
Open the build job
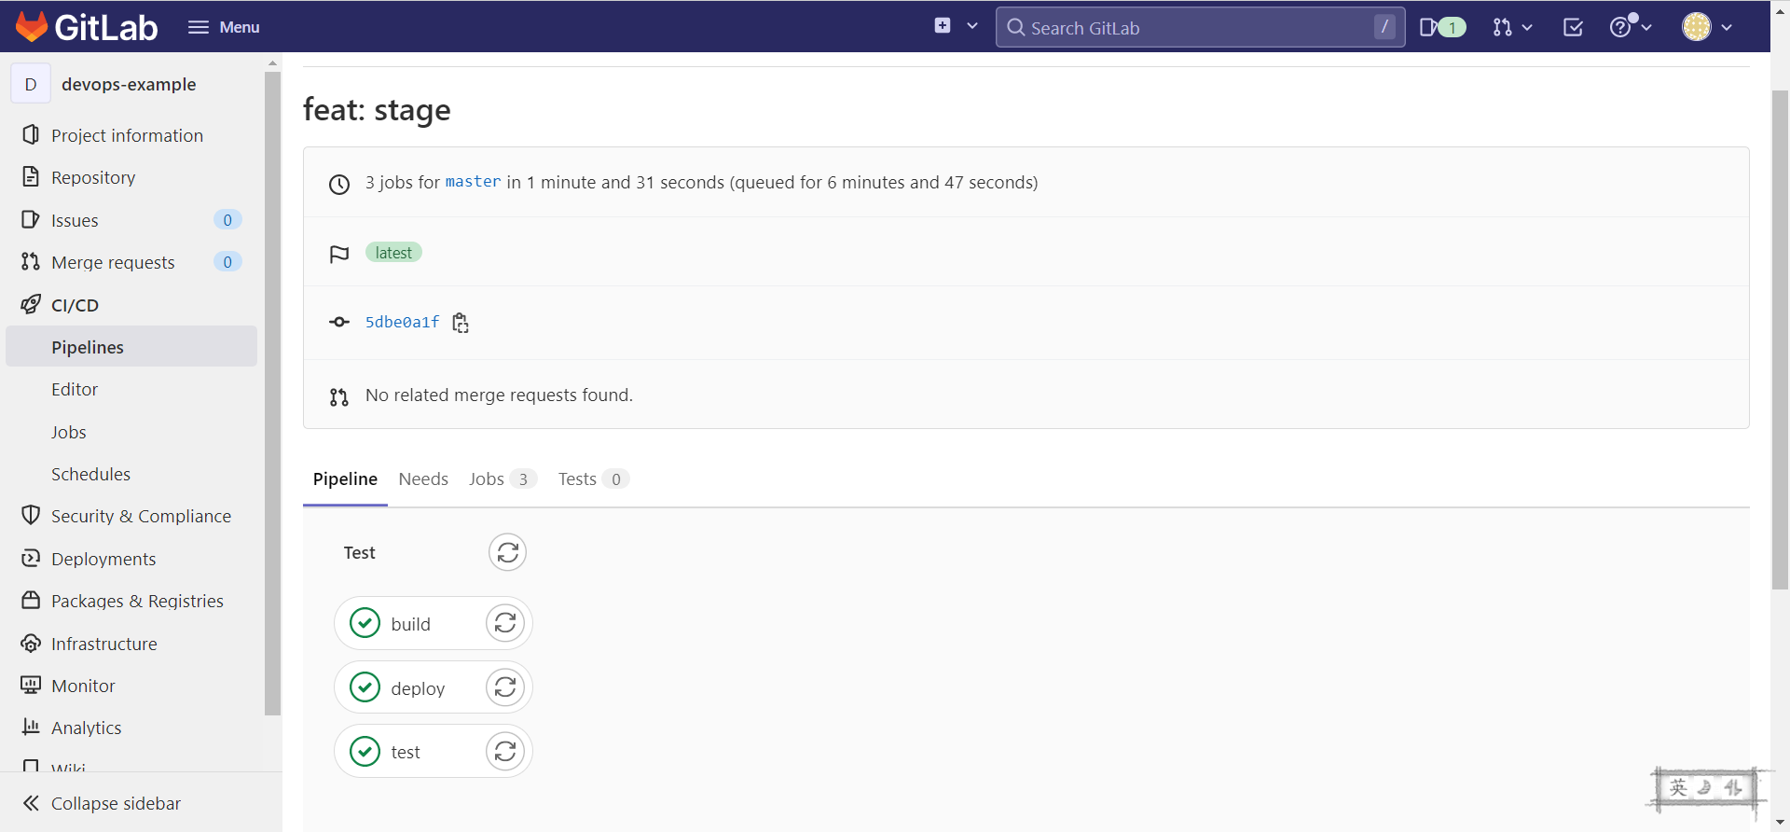coord(410,623)
